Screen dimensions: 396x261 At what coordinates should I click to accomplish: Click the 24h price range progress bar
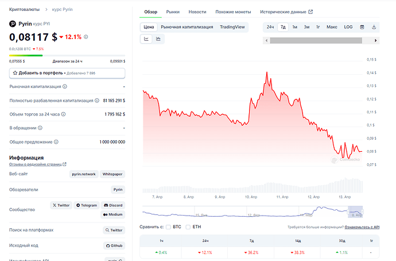67,55
